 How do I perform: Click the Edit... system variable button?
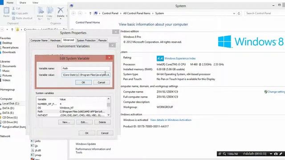[84, 122]
